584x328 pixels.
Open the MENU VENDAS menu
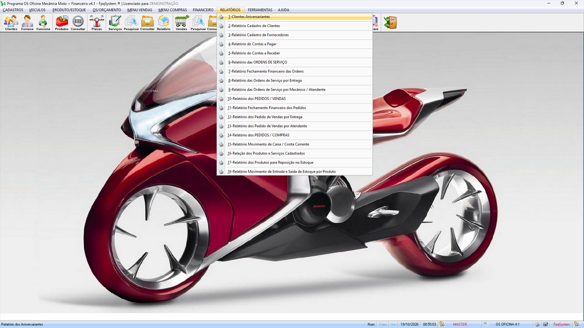tap(140, 10)
